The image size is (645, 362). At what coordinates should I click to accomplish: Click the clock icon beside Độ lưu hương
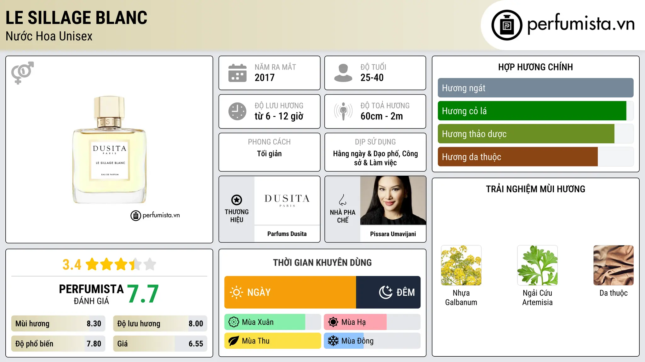pos(237,111)
